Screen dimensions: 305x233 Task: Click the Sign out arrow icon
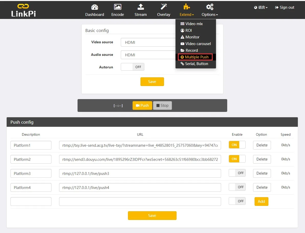click(277, 8)
